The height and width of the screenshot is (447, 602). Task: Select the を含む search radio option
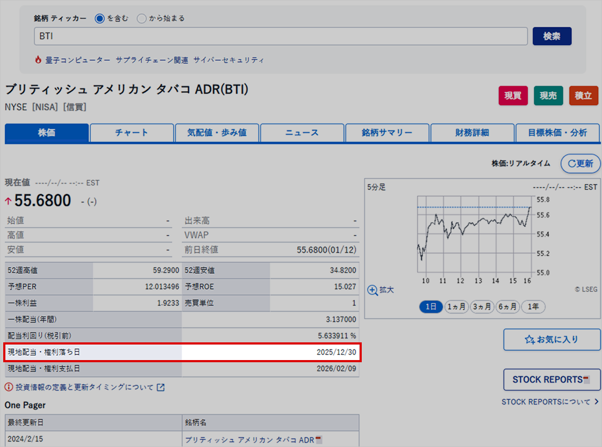tap(99, 18)
